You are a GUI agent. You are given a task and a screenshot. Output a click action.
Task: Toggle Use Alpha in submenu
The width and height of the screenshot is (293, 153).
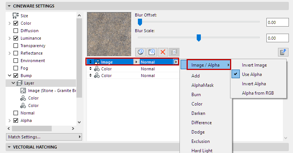pos(252,74)
